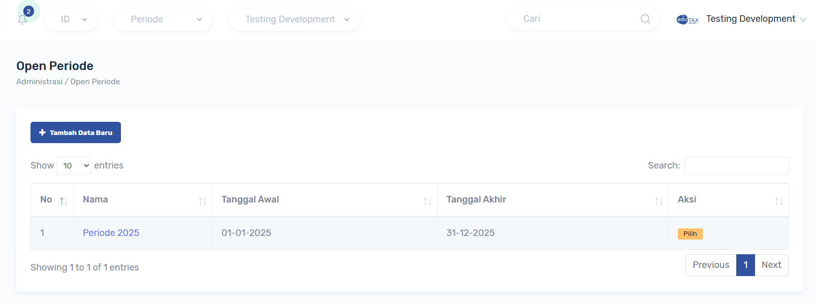Focus the table Search input field
Screen dimensions: 815x304
coord(736,165)
